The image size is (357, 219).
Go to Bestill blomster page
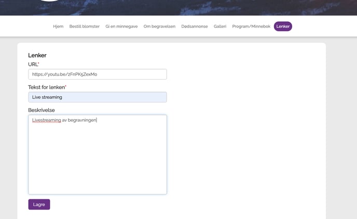[85, 26]
